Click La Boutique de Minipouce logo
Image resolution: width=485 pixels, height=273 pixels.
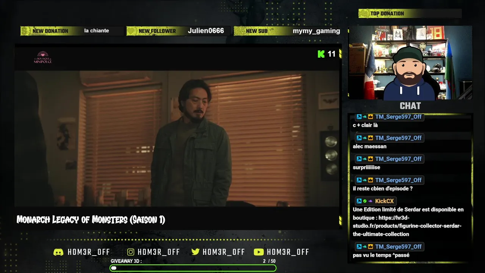42,57
